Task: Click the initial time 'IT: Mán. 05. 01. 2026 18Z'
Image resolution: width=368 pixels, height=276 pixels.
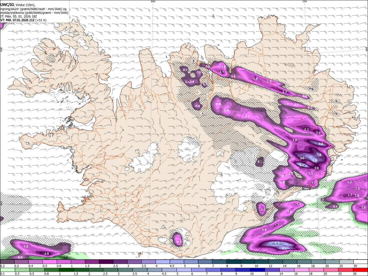Action: (19, 16)
